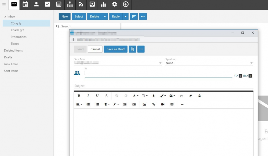
Task: Open the more actions ellipsis in mail toolbar
Action: [x=143, y=16]
